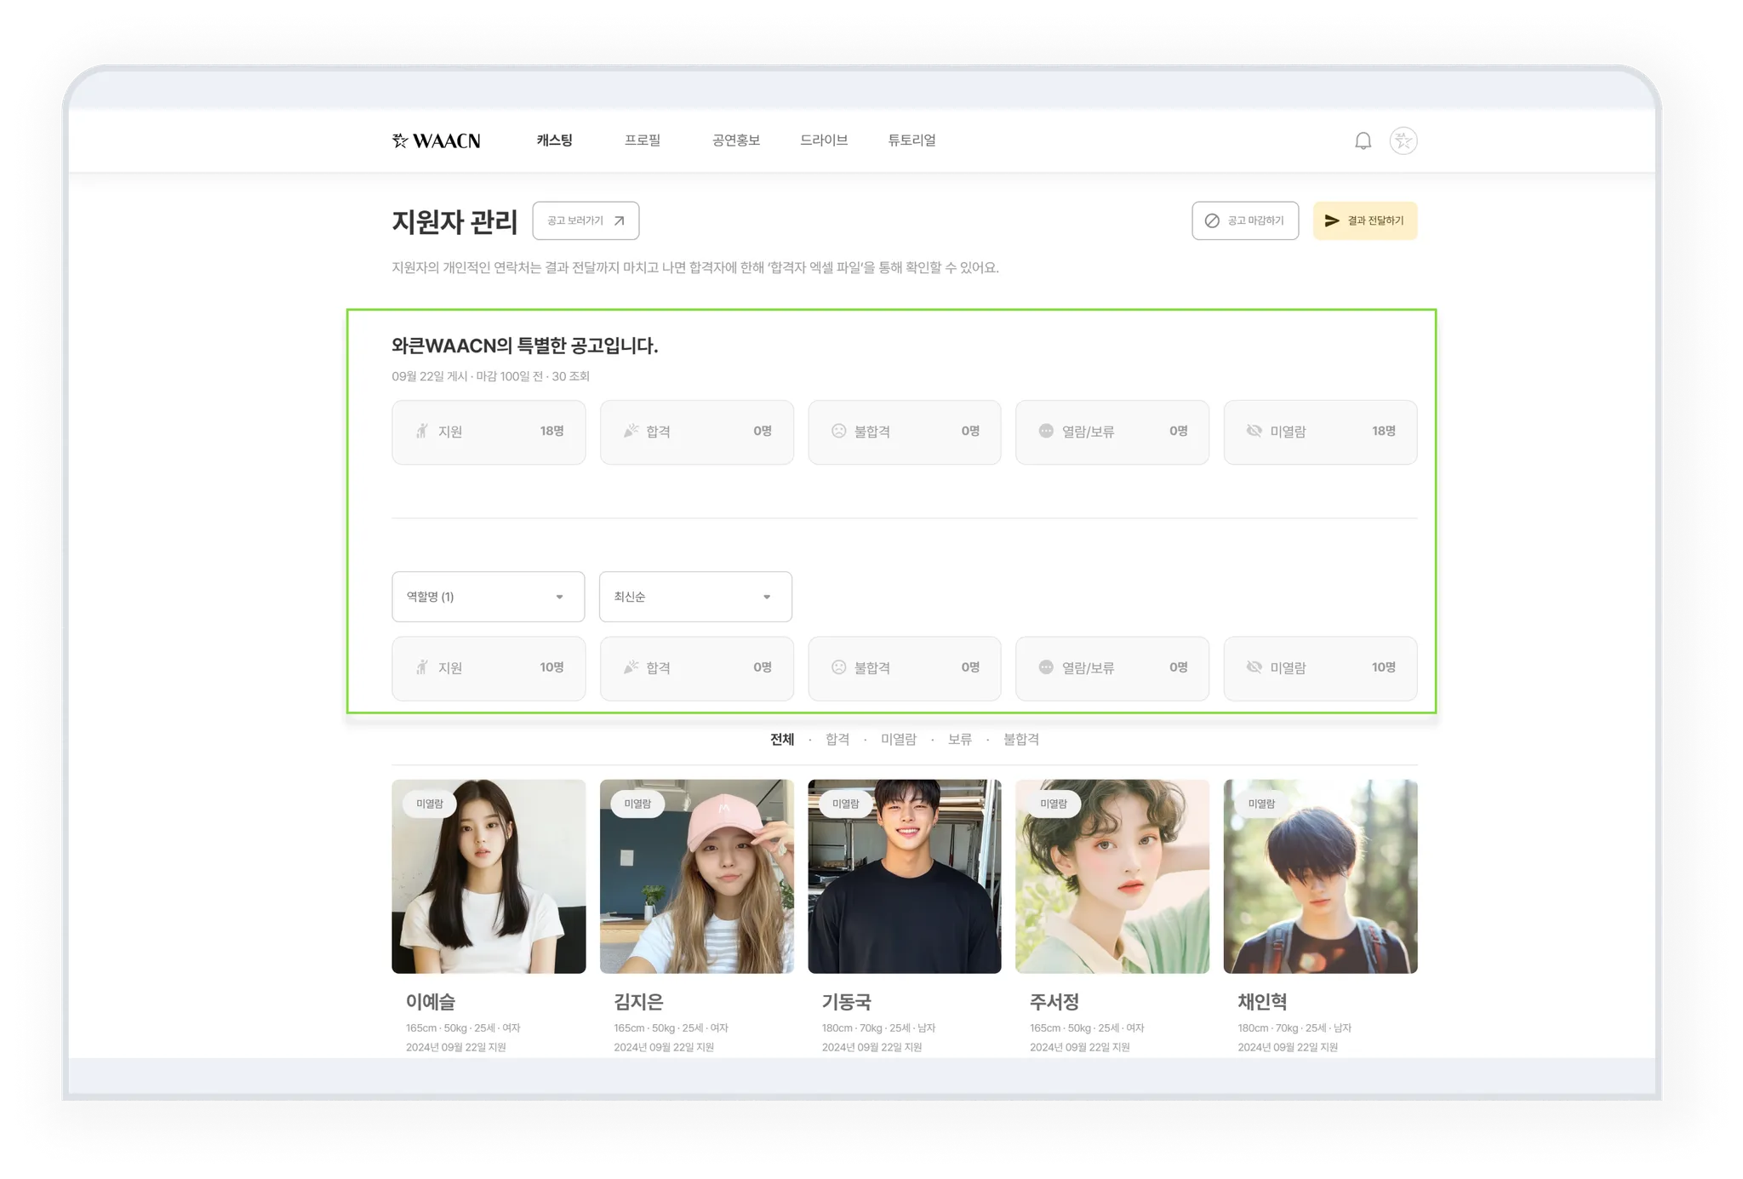Go to the 프로필 menu

643,140
